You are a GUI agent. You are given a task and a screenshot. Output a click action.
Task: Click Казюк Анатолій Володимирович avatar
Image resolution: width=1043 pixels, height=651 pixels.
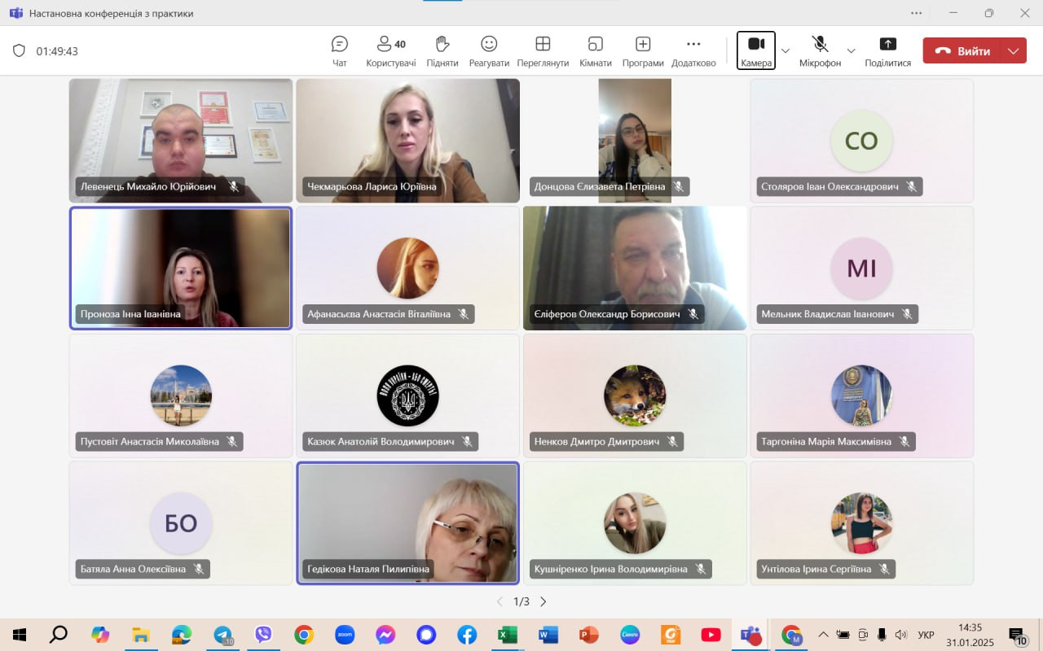[407, 395]
